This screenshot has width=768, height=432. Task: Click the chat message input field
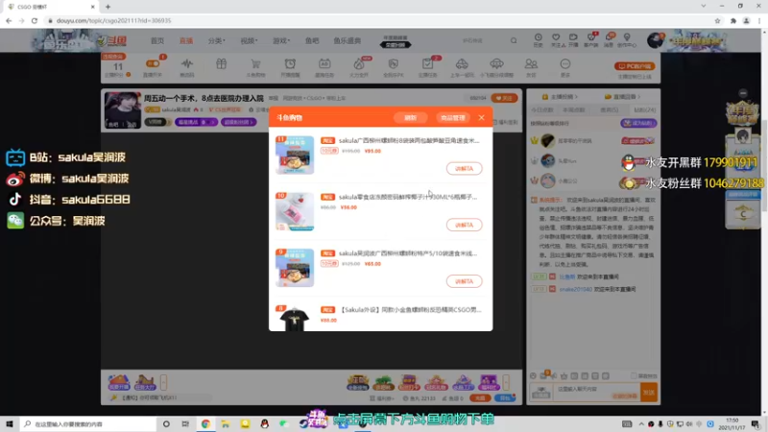click(596, 392)
